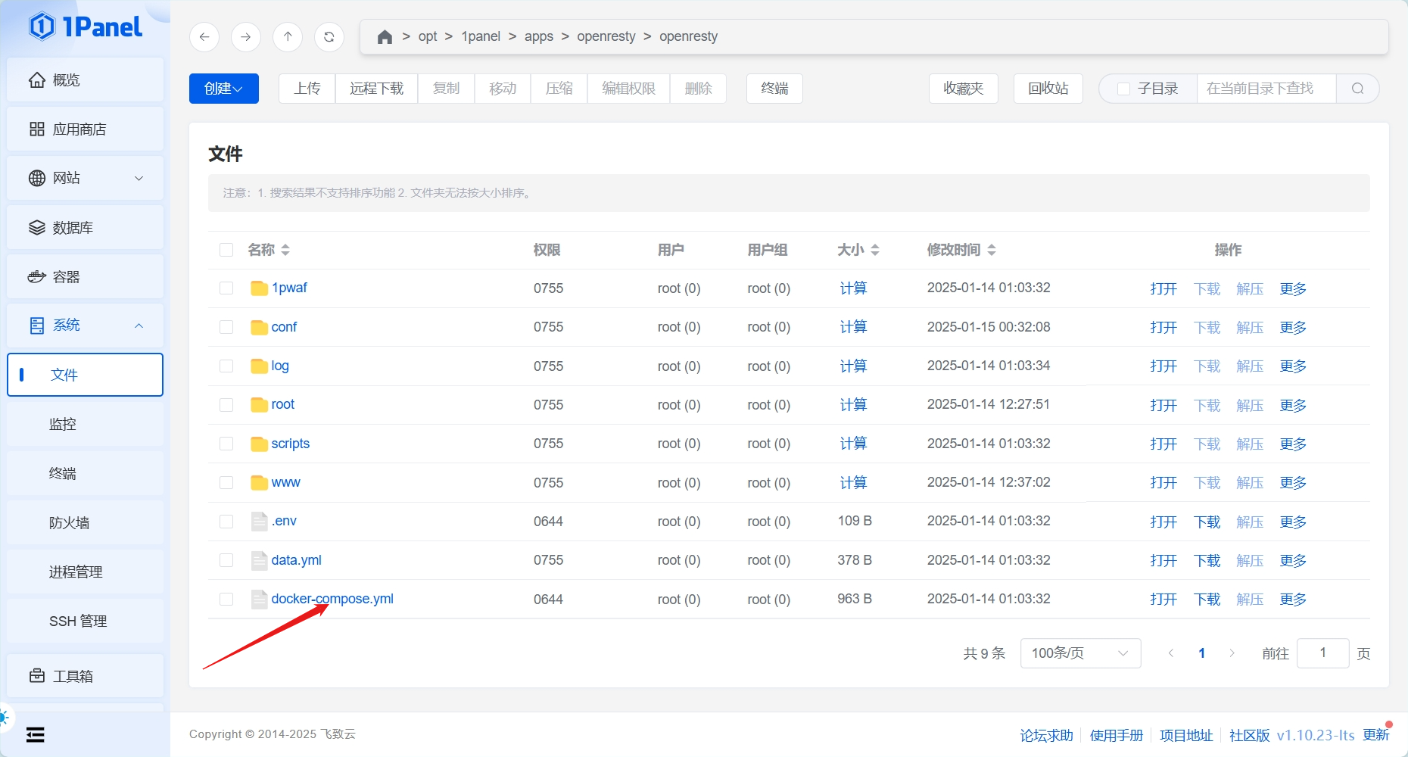This screenshot has width=1408, height=757.
Task: Refresh the file list
Action: click(329, 36)
